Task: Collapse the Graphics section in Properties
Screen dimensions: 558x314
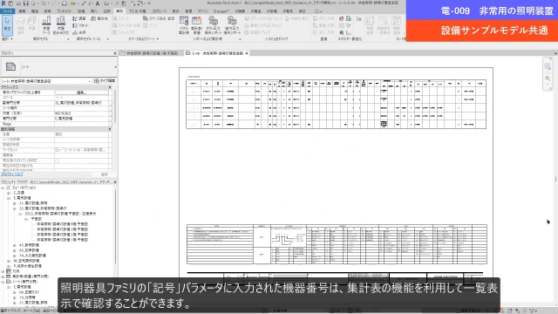Action: pyautogui.click(x=110, y=87)
